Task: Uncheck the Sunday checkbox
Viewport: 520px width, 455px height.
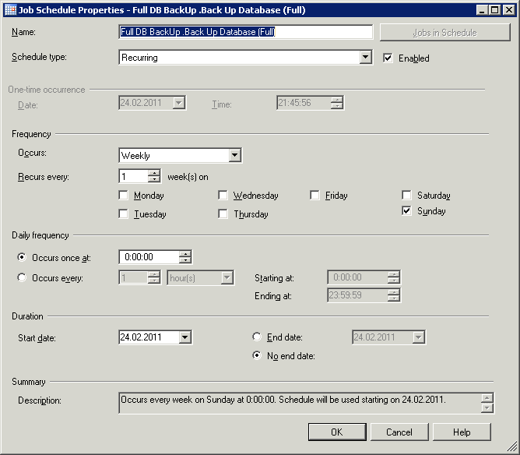Action: [406, 210]
